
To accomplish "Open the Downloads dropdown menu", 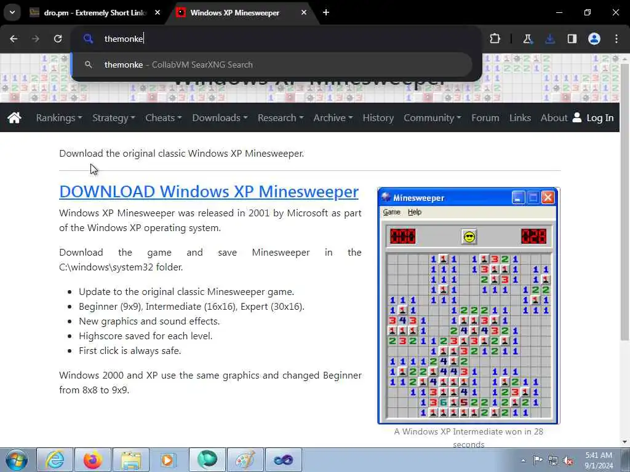I will point(220,117).
